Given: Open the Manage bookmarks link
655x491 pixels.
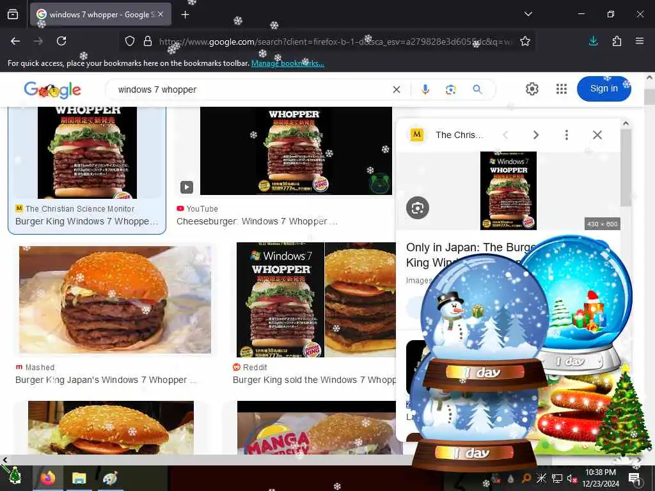Looking at the screenshot, I should (x=287, y=63).
